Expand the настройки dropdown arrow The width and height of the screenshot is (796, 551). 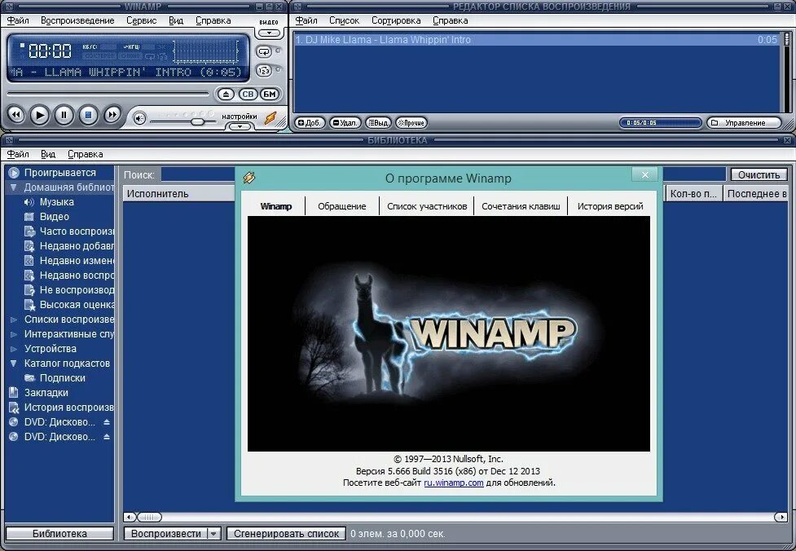[x=240, y=126]
